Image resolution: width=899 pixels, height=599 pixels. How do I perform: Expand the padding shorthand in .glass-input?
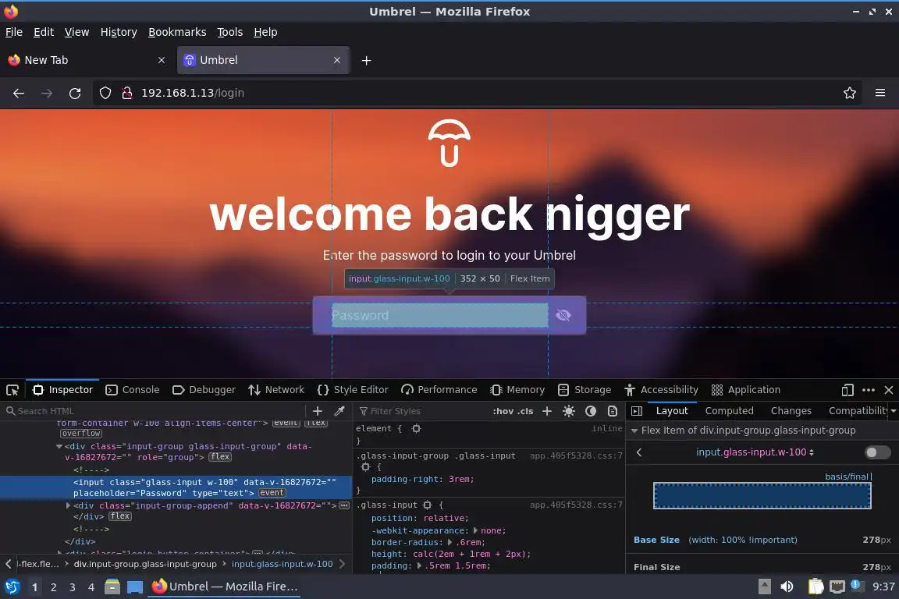pyautogui.click(x=419, y=565)
